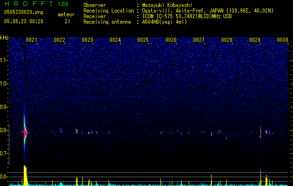The width and height of the screenshot is (293, 186).
Task: Select the file name 0505230020.png
Action: coord(24,13)
